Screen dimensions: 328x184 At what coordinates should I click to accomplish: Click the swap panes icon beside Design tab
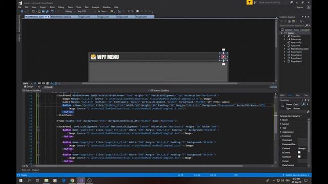click(x=39, y=87)
